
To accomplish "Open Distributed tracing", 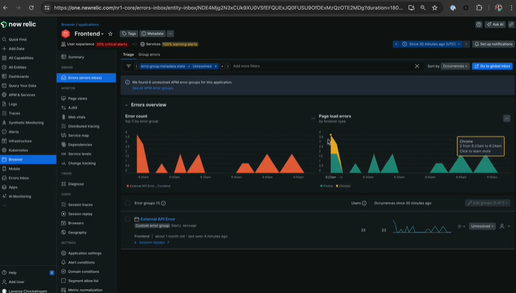I will pos(84,126).
